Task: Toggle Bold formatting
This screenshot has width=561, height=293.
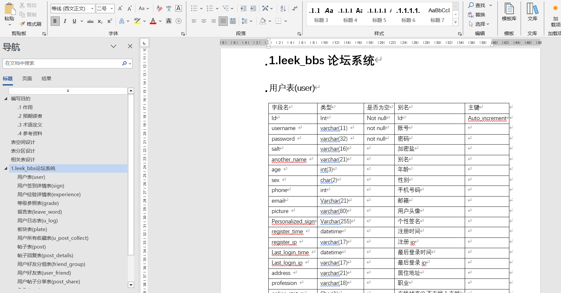Action: coord(55,21)
